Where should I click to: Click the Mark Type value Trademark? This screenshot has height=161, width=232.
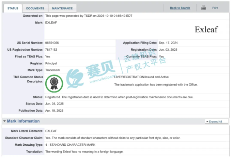(52, 70)
